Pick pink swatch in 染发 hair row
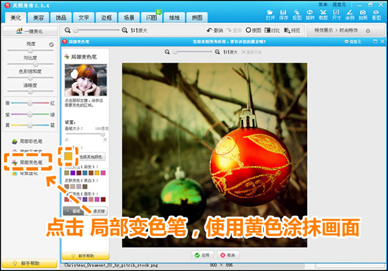This screenshot has width=388, height=271. (103, 173)
